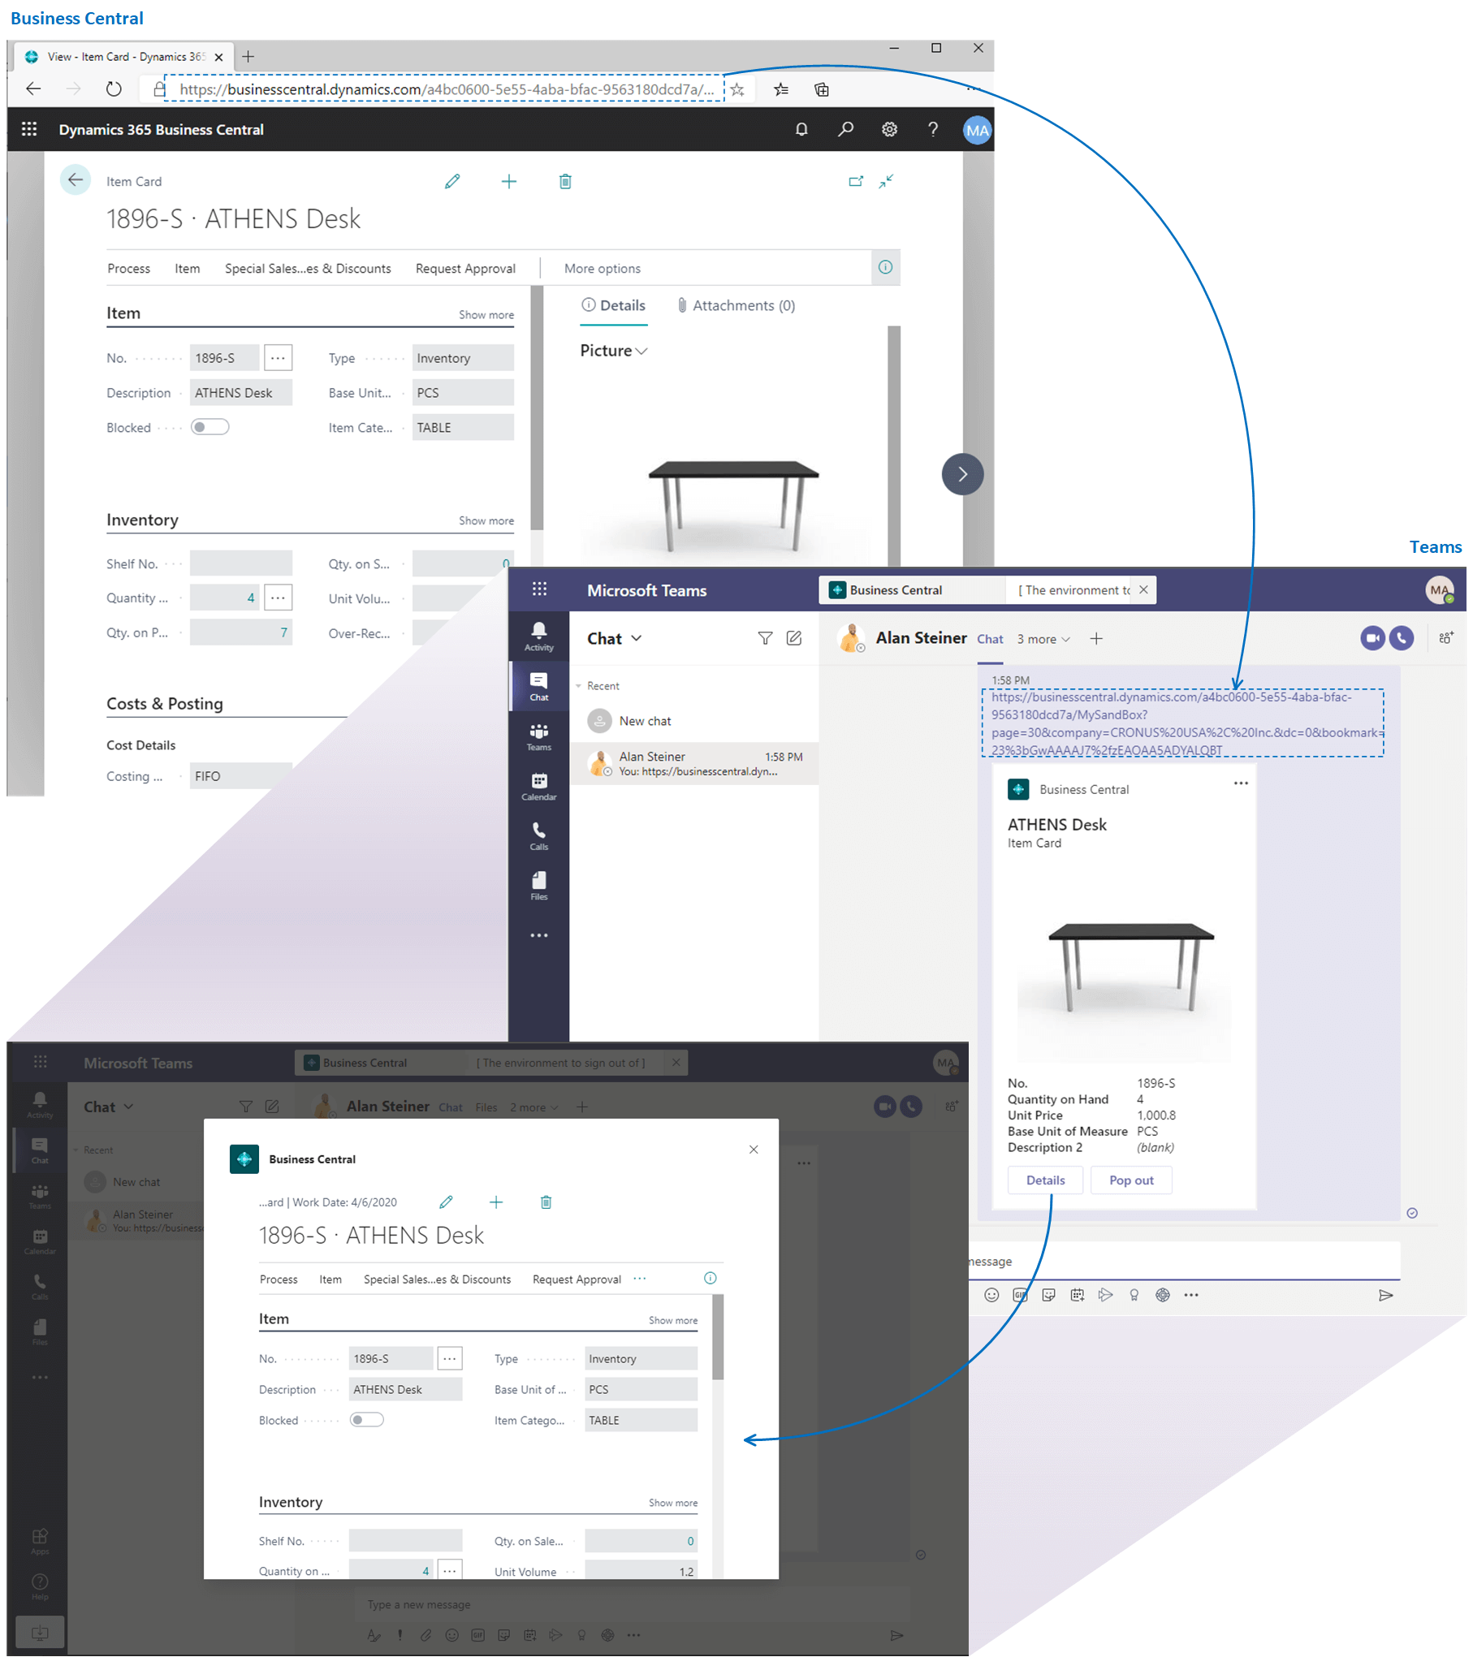Viewport: 1473px width, 1657px height.
Task: Collapse the Item Card page view
Action: coord(886,181)
